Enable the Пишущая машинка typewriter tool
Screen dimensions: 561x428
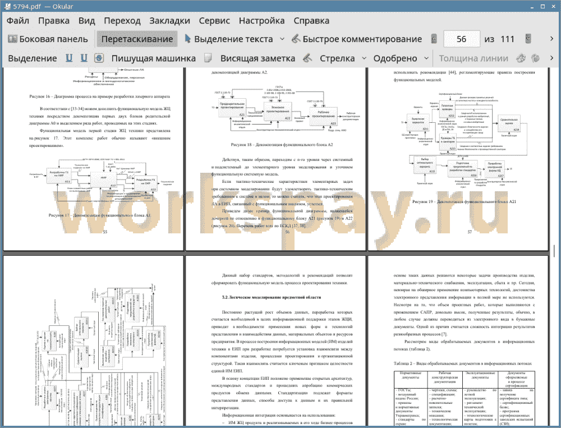tap(154, 58)
